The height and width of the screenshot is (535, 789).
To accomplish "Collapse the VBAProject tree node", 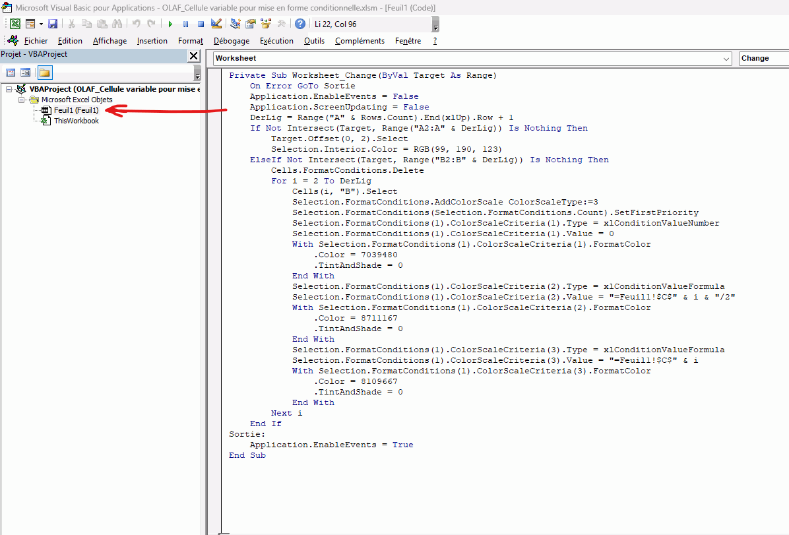I will (x=9, y=89).
